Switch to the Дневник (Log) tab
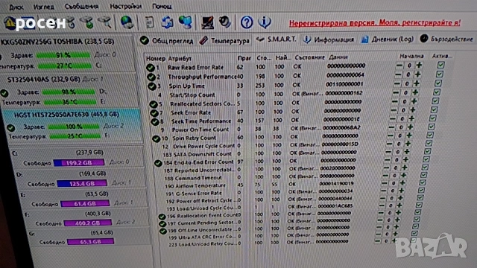This screenshot has height=268, width=477. 388,39
